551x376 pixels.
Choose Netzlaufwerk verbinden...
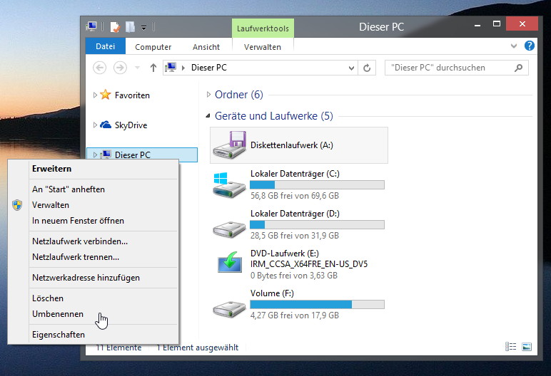(x=93, y=241)
